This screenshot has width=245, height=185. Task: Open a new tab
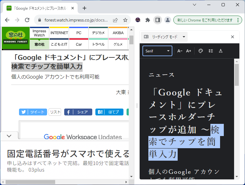tap(84, 8)
